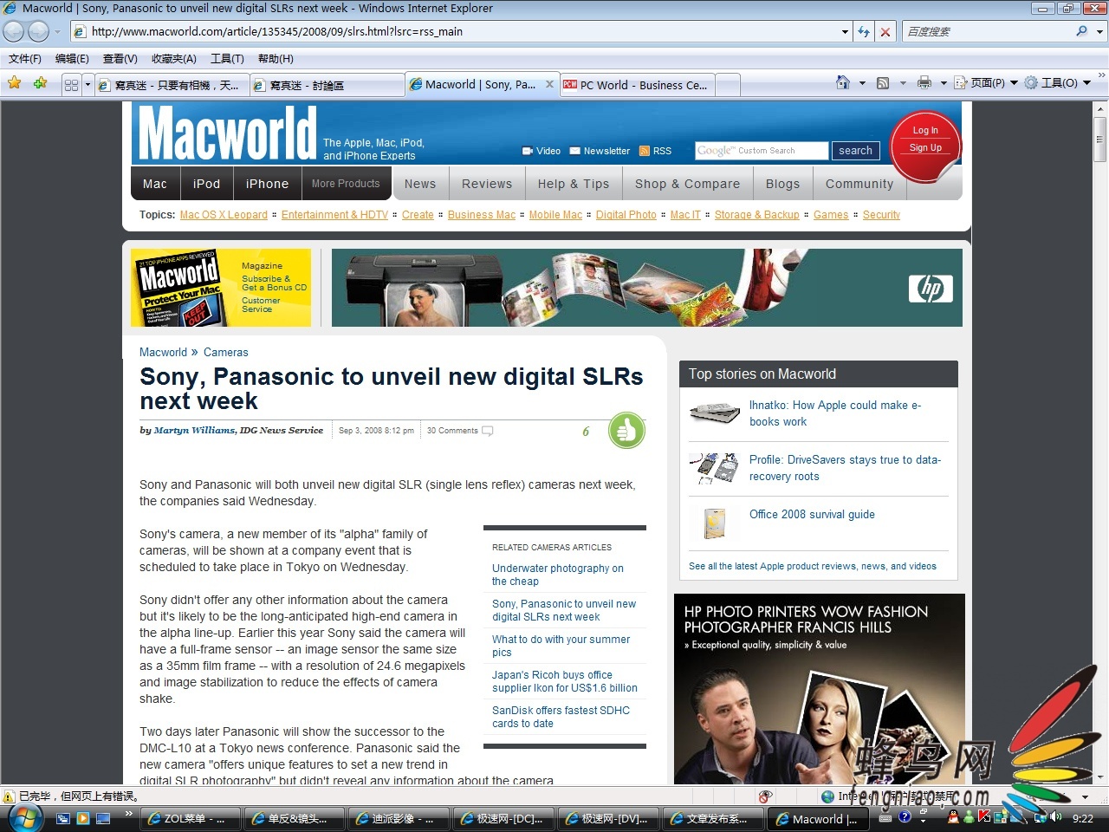Screen dimensions: 1109x832
Task: Open the Mac OS X Leopard topic
Action: 224,215
